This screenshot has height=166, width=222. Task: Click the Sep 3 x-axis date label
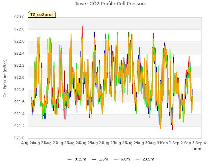point(189,143)
